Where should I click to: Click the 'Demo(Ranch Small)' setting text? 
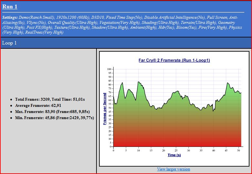[37, 17]
